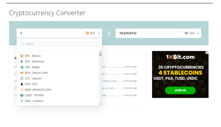Click the amount input showing 1
Viewport: 221px width, 127px height.
(50, 33)
